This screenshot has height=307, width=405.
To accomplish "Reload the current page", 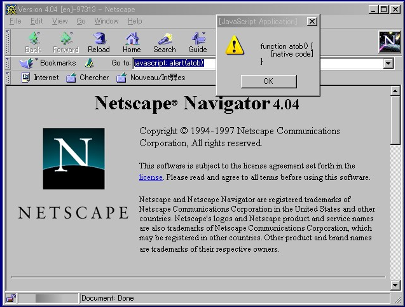I will coord(99,43).
